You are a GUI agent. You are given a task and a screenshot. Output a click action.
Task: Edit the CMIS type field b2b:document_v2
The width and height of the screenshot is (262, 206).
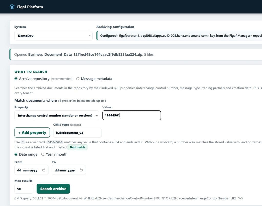coord(77,133)
